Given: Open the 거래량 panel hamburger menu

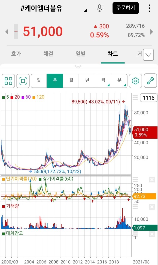Looking at the screenshot, I should coord(135,207).
